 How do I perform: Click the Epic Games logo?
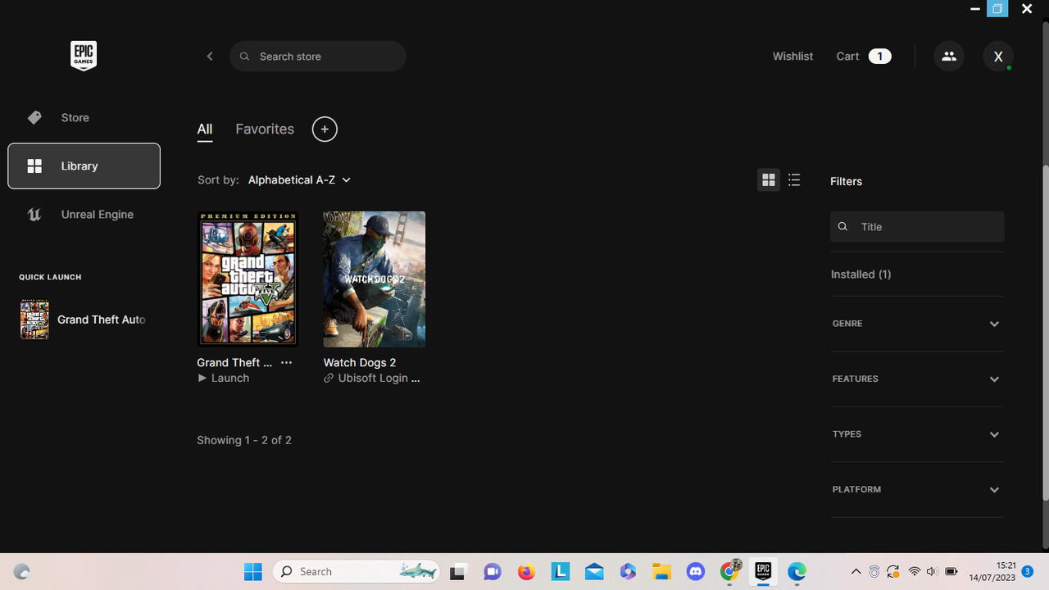(x=83, y=56)
